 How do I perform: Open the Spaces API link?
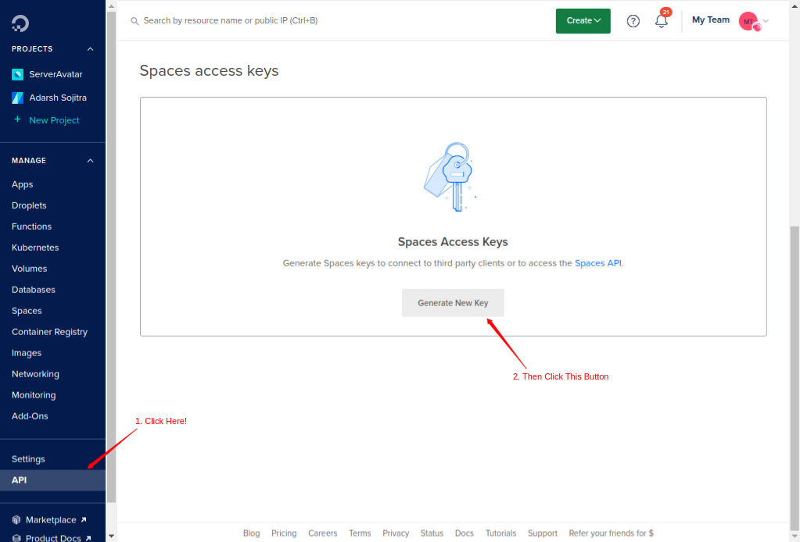click(598, 263)
